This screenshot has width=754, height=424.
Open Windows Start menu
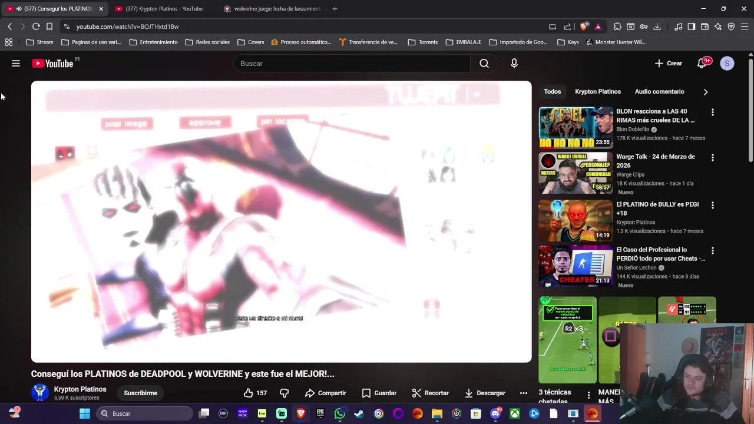click(85, 413)
